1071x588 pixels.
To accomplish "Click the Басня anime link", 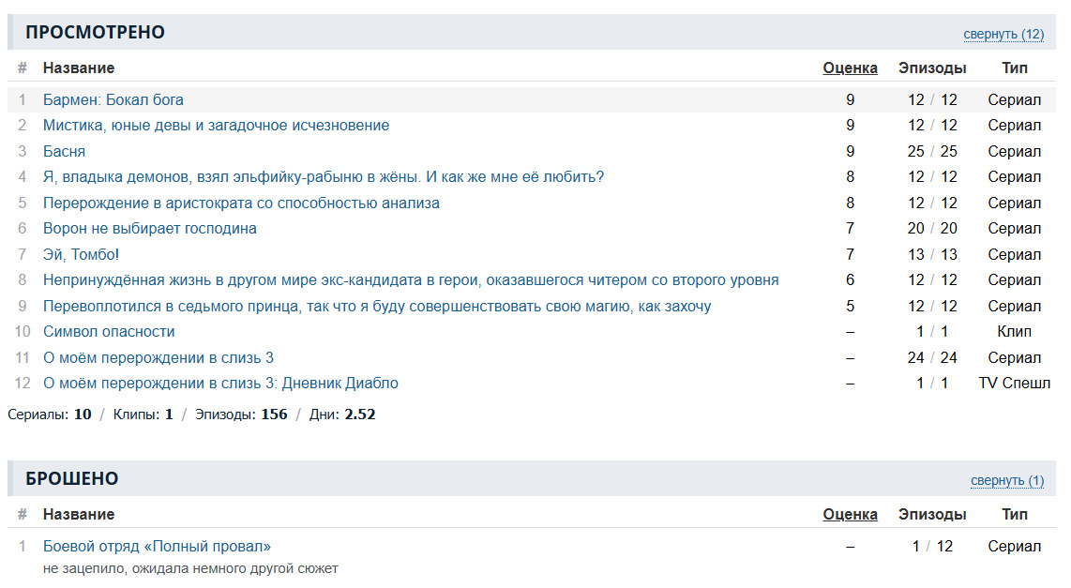I will 64,151.
